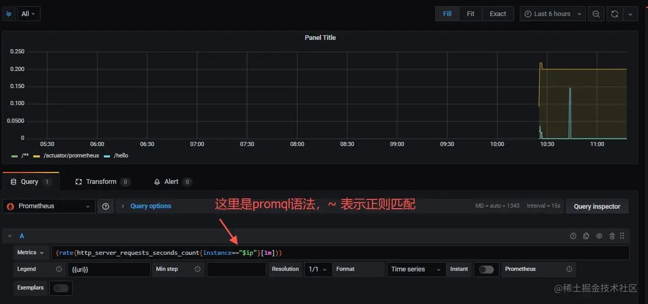Viewport: 648px width, 304px height.
Task: Collapse query row A
Action: (x=10, y=236)
